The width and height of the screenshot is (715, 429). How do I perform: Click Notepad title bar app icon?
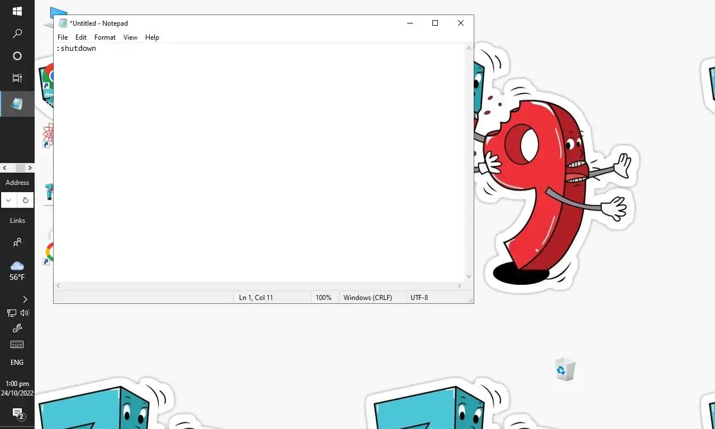point(63,23)
